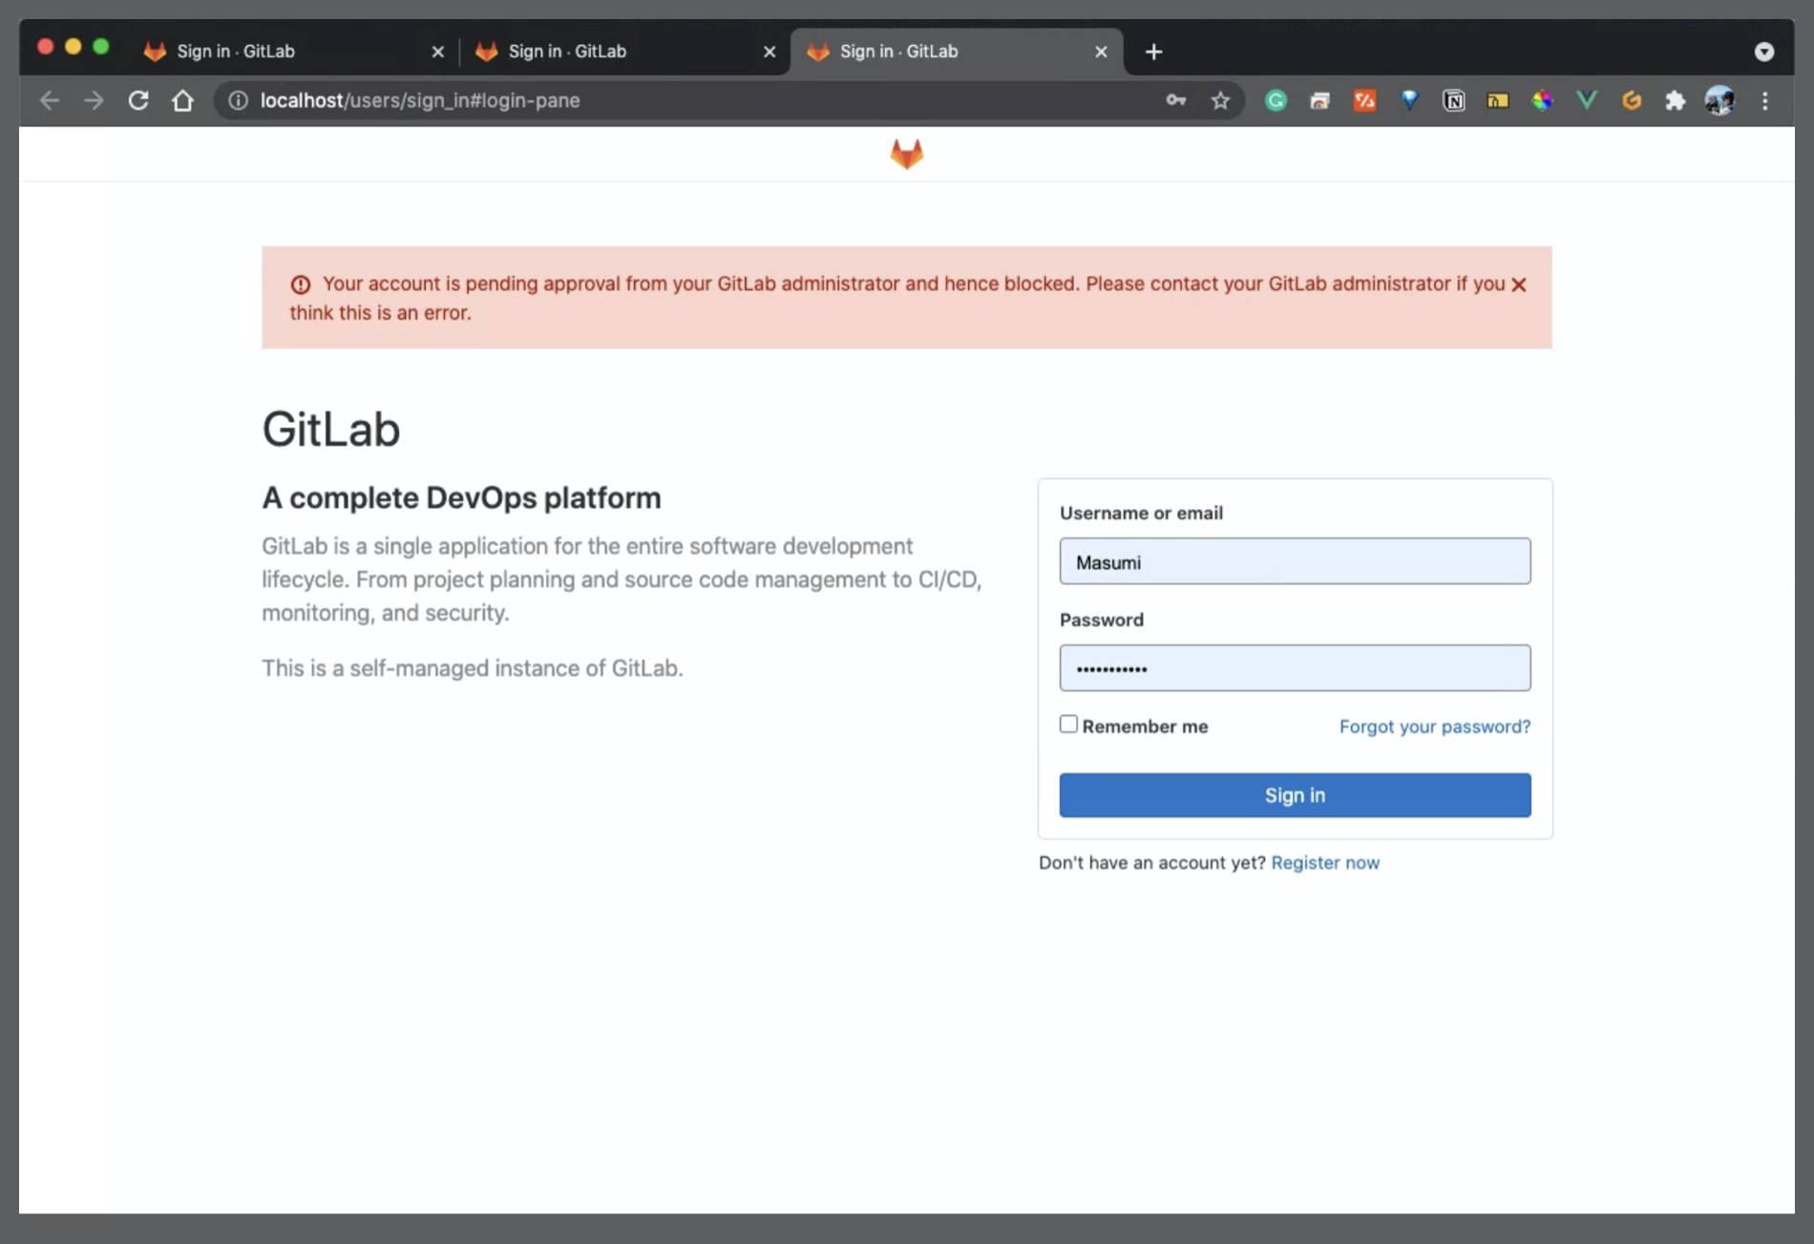The height and width of the screenshot is (1244, 1814).
Task: Enable the Remember me checkbox
Action: coord(1068,725)
